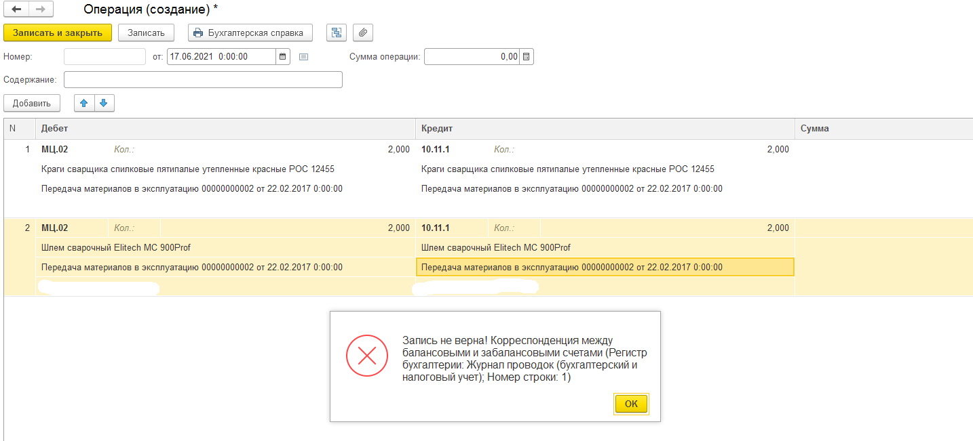Open attached files via paperclip icon
Viewport: 973px width, 441px height.
[363, 33]
